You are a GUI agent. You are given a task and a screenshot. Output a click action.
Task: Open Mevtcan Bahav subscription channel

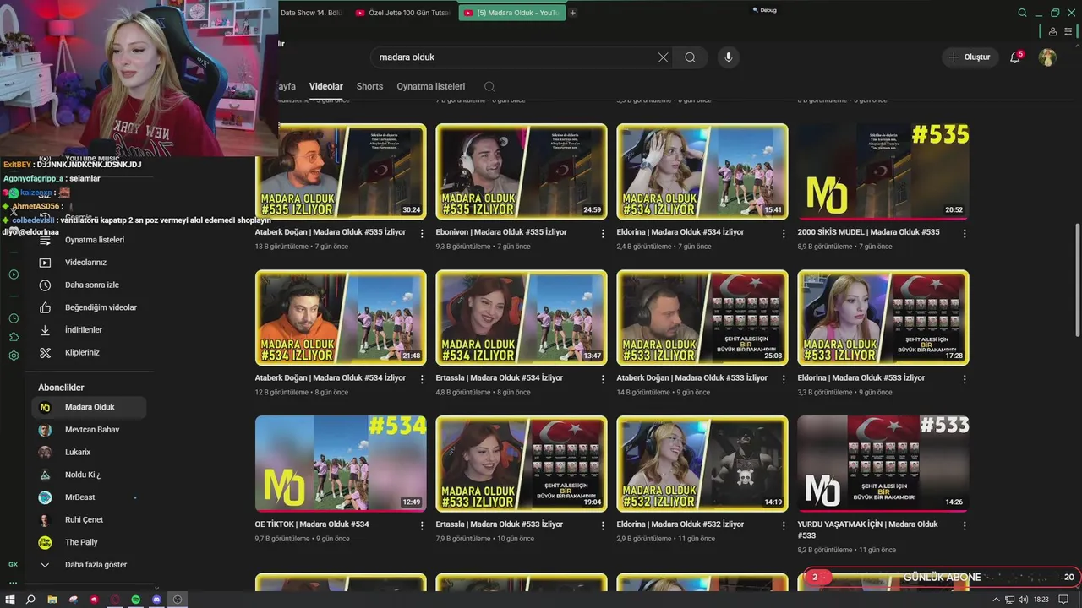[90, 430]
